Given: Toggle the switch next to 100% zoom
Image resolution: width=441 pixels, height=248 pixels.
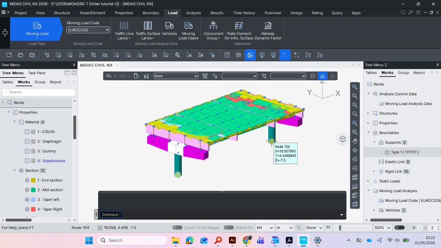Looking at the screenshot, I should 399,228.
